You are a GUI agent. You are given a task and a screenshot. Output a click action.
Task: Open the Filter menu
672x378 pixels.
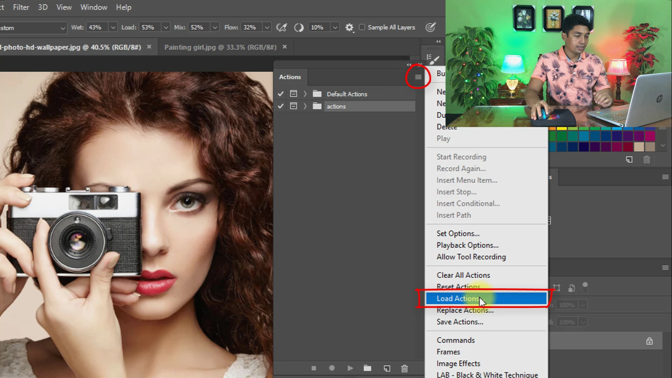(21, 7)
